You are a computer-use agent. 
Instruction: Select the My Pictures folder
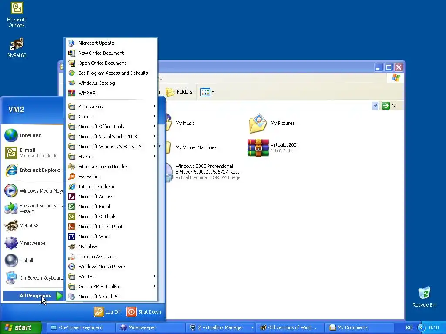pos(272,123)
